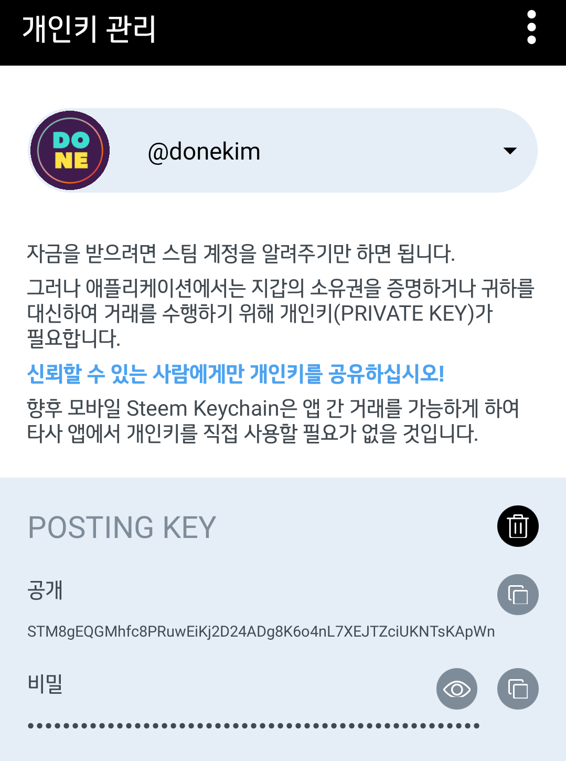
Task: Tap the Steem Keychain future note paragraph
Action: click(273, 421)
